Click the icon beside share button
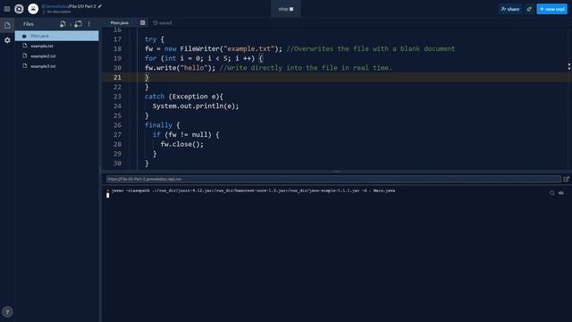572x322 pixels. pyautogui.click(x=529, y=9)
